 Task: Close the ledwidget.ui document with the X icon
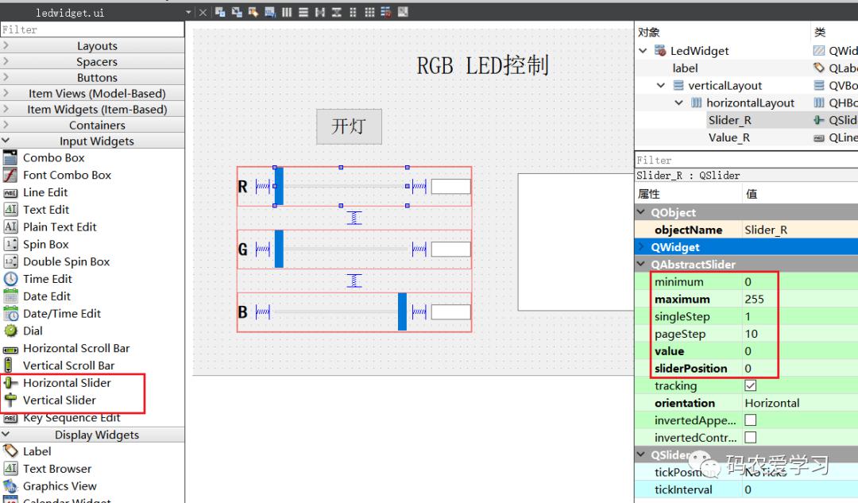click(203, 12)
